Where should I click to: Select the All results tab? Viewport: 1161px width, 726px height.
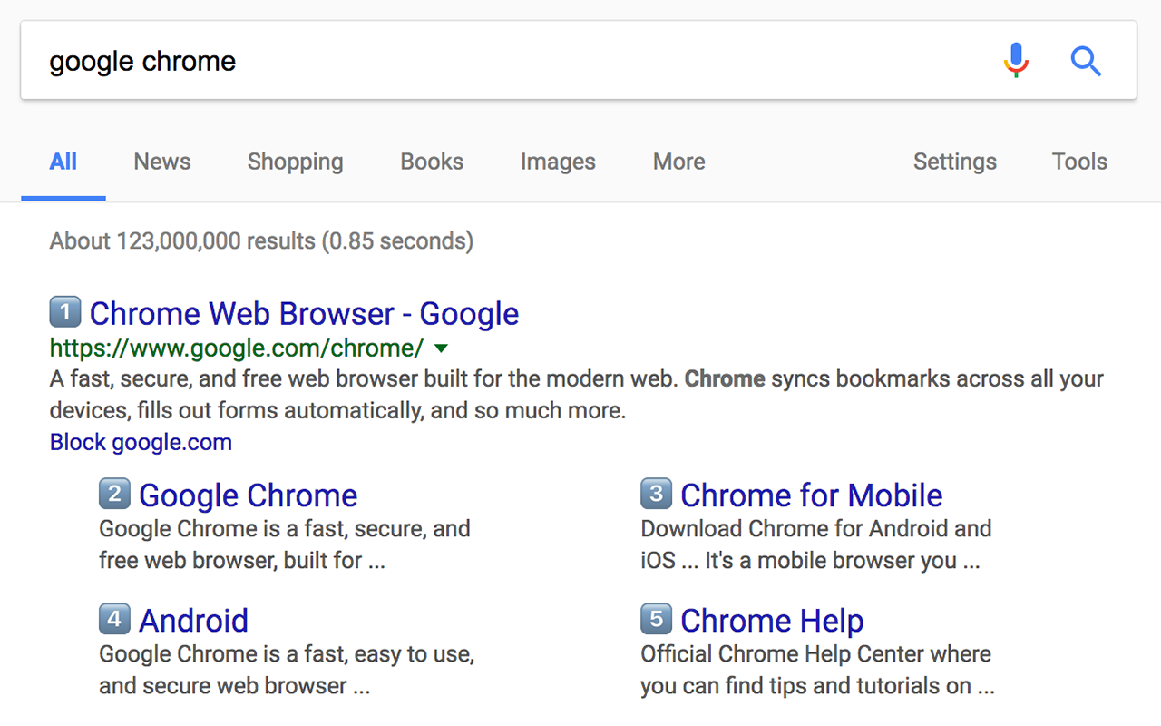pos(63,162)
